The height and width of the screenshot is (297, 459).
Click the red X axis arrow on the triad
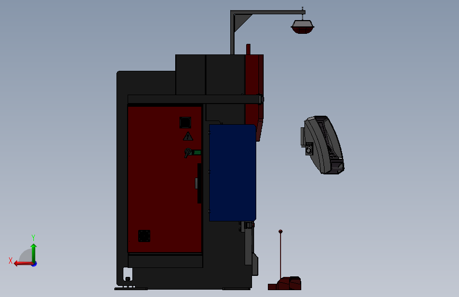pos(23,264)
